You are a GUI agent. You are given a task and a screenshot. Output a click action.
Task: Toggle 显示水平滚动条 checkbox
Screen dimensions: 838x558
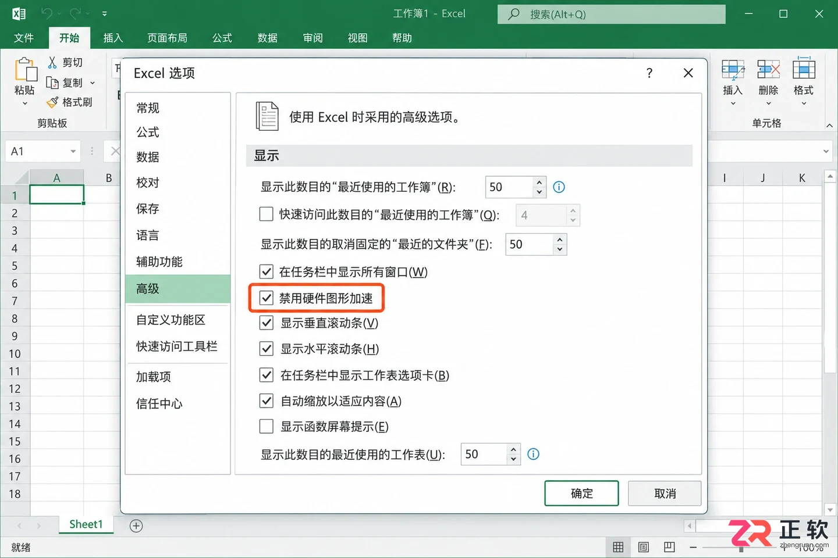(x=266, y=349)
